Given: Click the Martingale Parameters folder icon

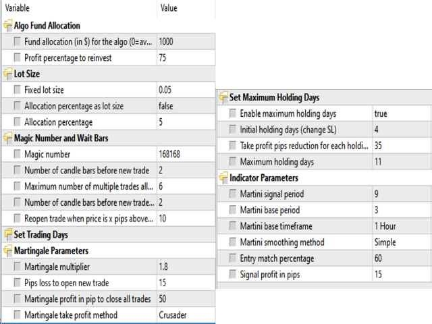Looking at the screenshot, I should [x=7, y=250].
